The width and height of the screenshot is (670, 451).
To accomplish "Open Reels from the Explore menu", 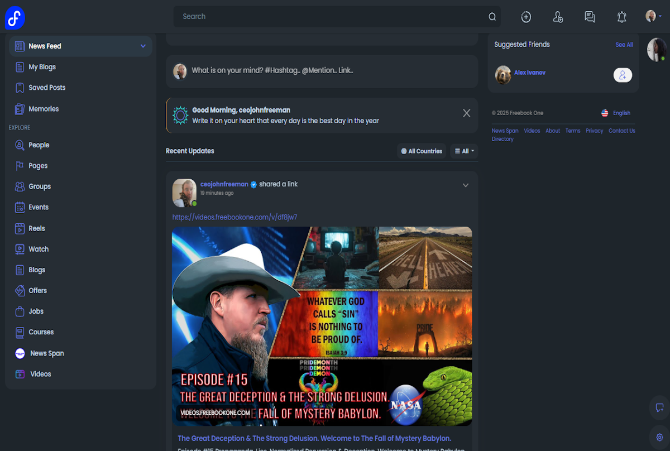I will click(36, 228).
